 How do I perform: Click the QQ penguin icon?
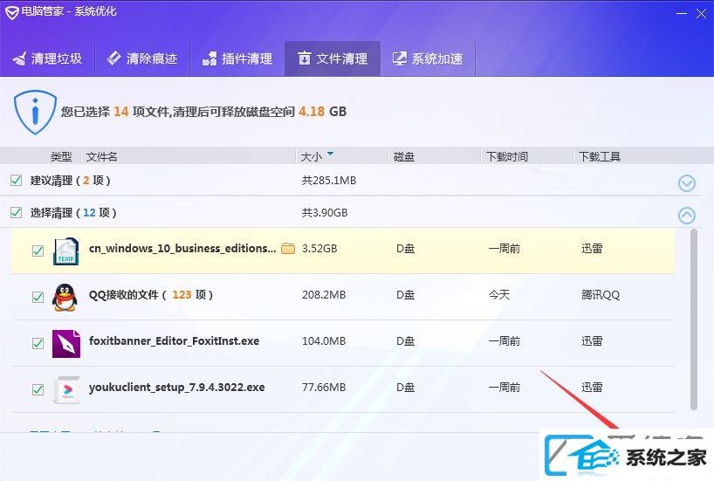[65, 297]
